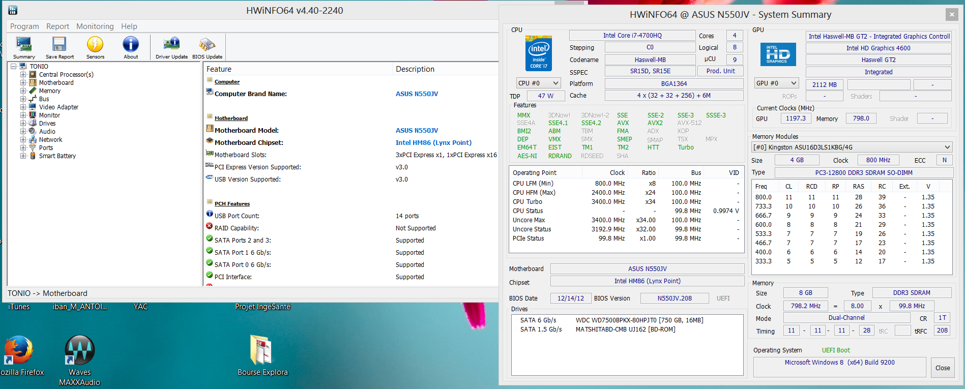Select the USB Port Count row
This screenshot has height=389, width=965.
[351, 216]
